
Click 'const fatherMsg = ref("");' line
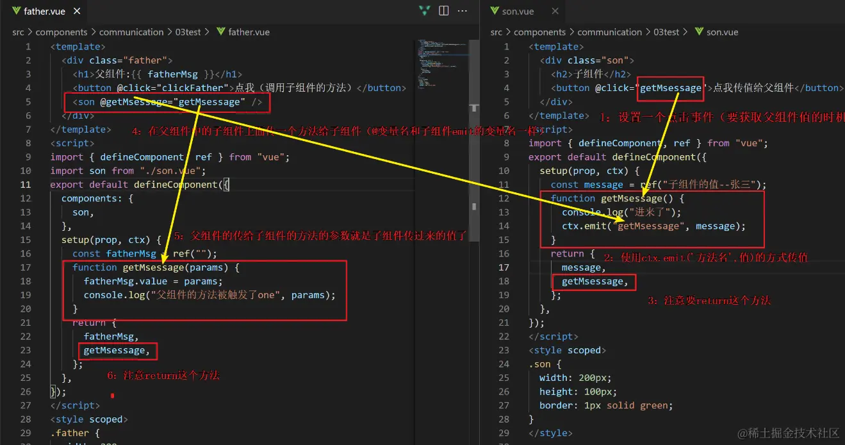coord(145,254)
